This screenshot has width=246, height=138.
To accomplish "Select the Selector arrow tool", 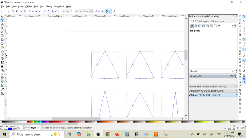I will 2,17.
